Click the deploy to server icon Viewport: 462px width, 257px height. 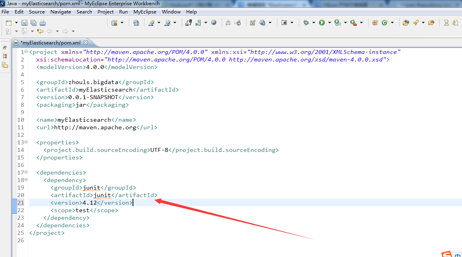(189, 23)
